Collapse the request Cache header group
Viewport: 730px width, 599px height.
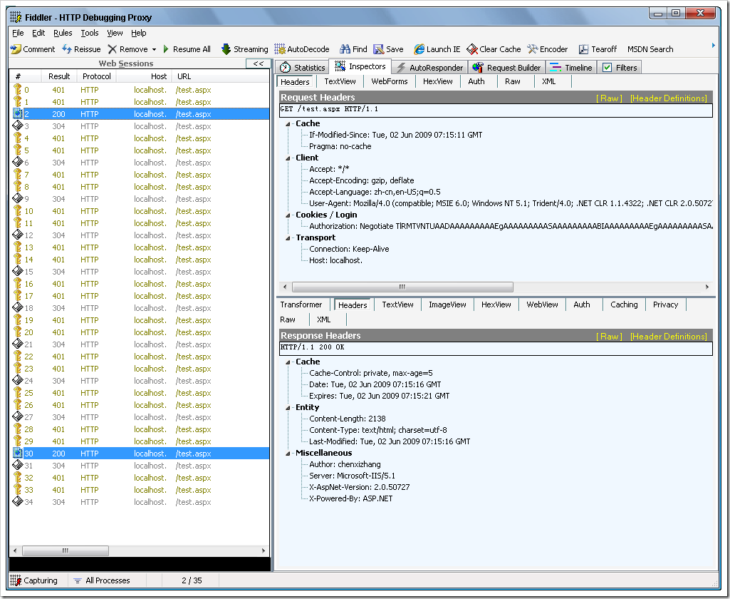(x=288, y=124)
